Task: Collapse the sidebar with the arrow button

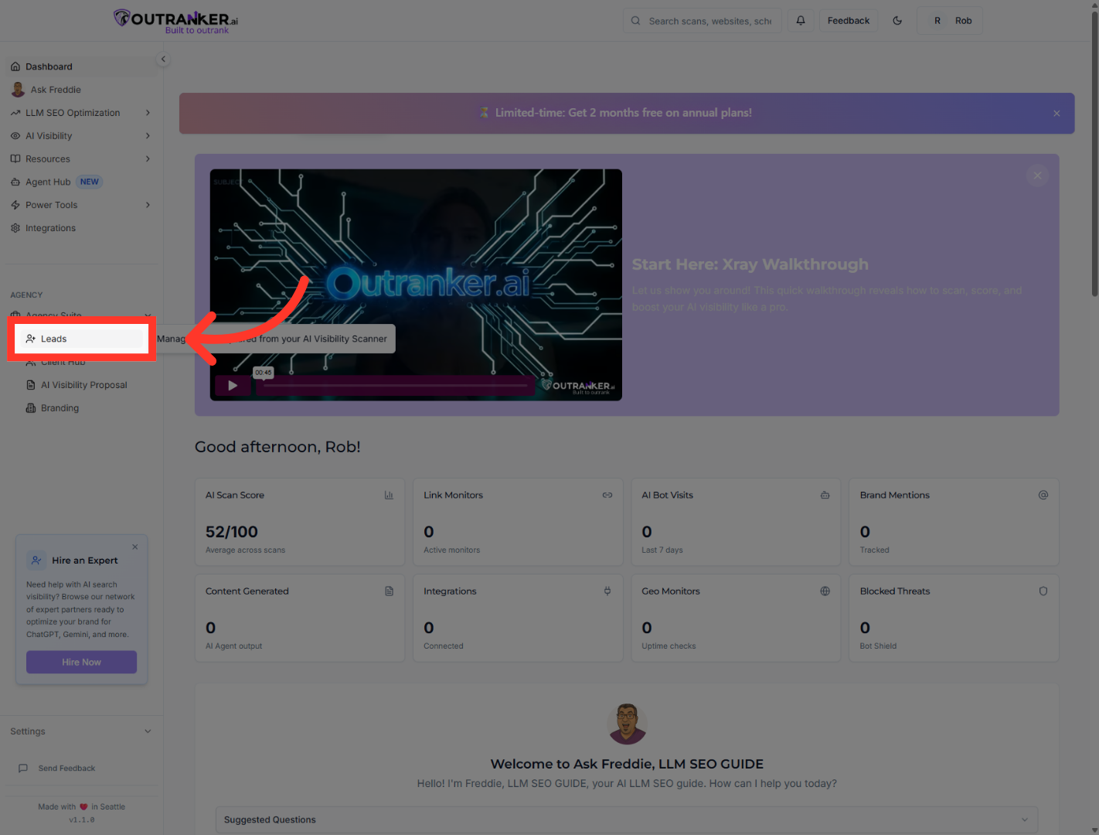Action: click(x=163, y=59)
